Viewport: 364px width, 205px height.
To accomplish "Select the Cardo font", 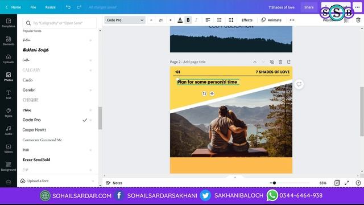I will coord(27,80).
